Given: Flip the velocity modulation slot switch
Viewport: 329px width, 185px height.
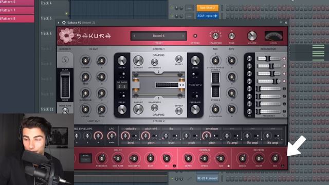Looking at the screenshot, I should (135, 136).
